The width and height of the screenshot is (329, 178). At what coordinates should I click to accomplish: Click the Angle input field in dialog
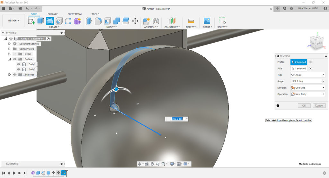pyautogui.click(x=307, y=81)
